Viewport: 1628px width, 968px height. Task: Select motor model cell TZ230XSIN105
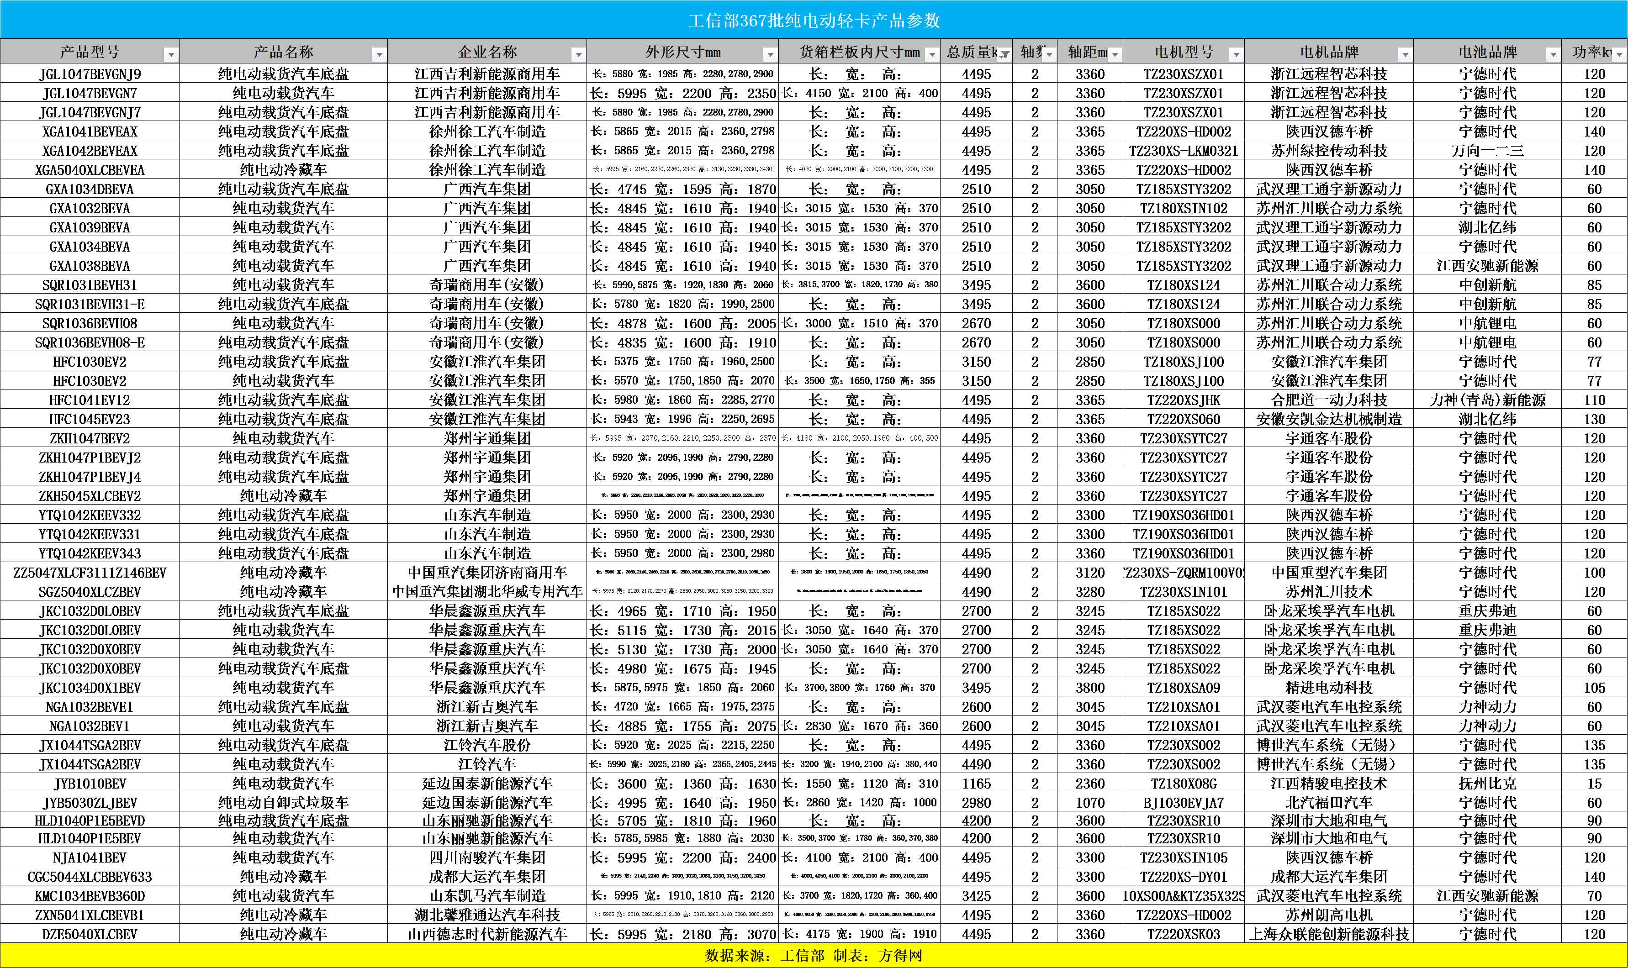[1184, 858]
